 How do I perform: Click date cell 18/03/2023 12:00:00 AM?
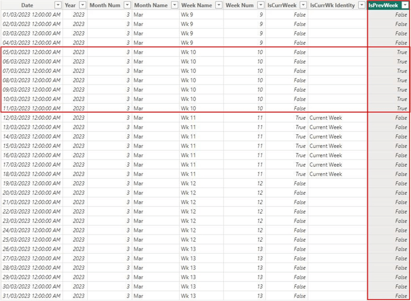coord(32,174)
